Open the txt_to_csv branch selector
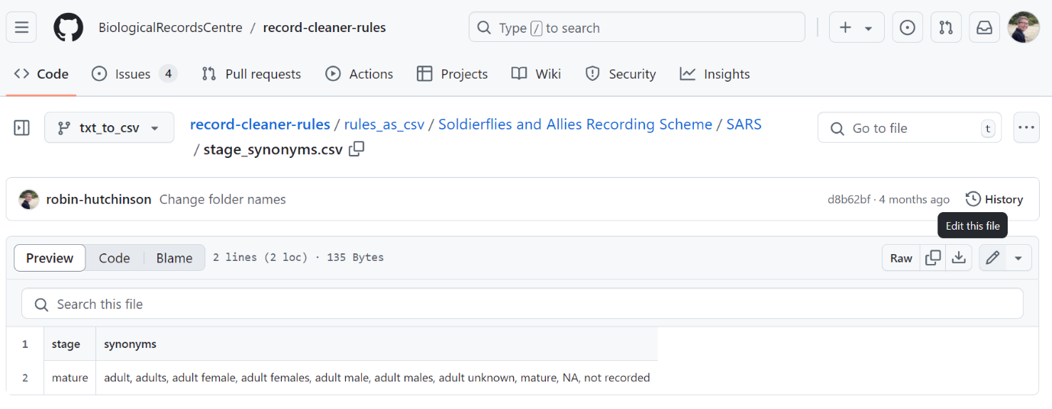Viewport: 1052px width, 409px height. (x=109, y=127)
